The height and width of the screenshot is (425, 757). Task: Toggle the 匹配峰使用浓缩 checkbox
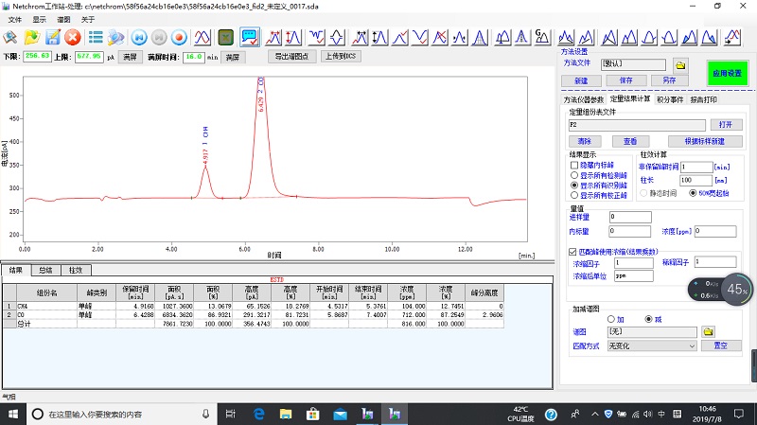tap(572, 252)
